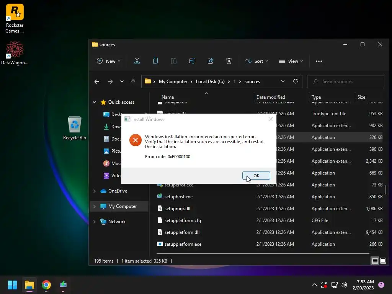Go back with the left arrow
Image resolution: width=392 pixels, height=294 pixels.
pos(97,82)
